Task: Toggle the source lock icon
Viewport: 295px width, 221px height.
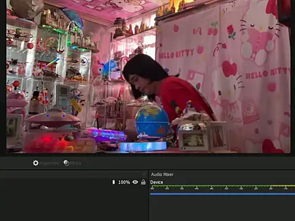Action: (x=143, y=182)
